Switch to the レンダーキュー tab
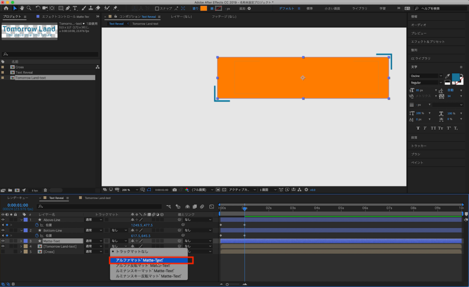The width and height of the screenshot is (469, 287). tap(18, 198)
